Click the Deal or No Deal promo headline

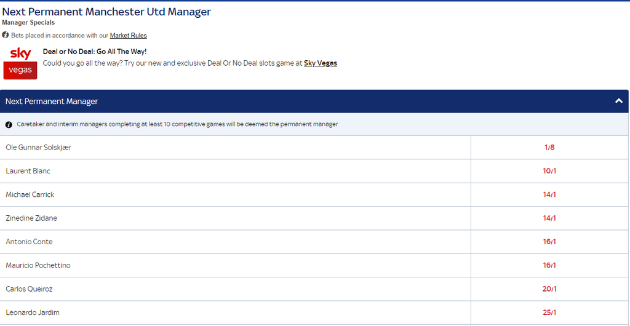[95, 52]
